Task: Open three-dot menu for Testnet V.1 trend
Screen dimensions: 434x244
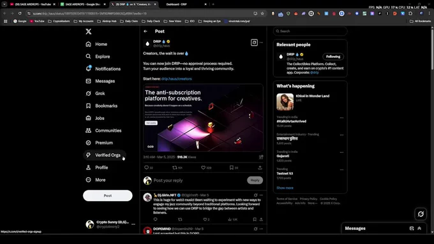Action: [x=341, y=169]
